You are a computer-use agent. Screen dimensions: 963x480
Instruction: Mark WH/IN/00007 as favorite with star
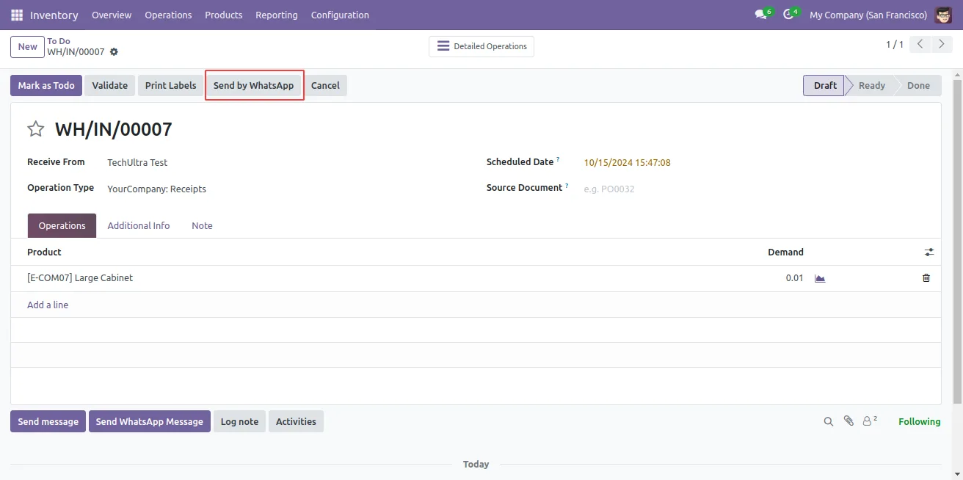tap(35, 130)
